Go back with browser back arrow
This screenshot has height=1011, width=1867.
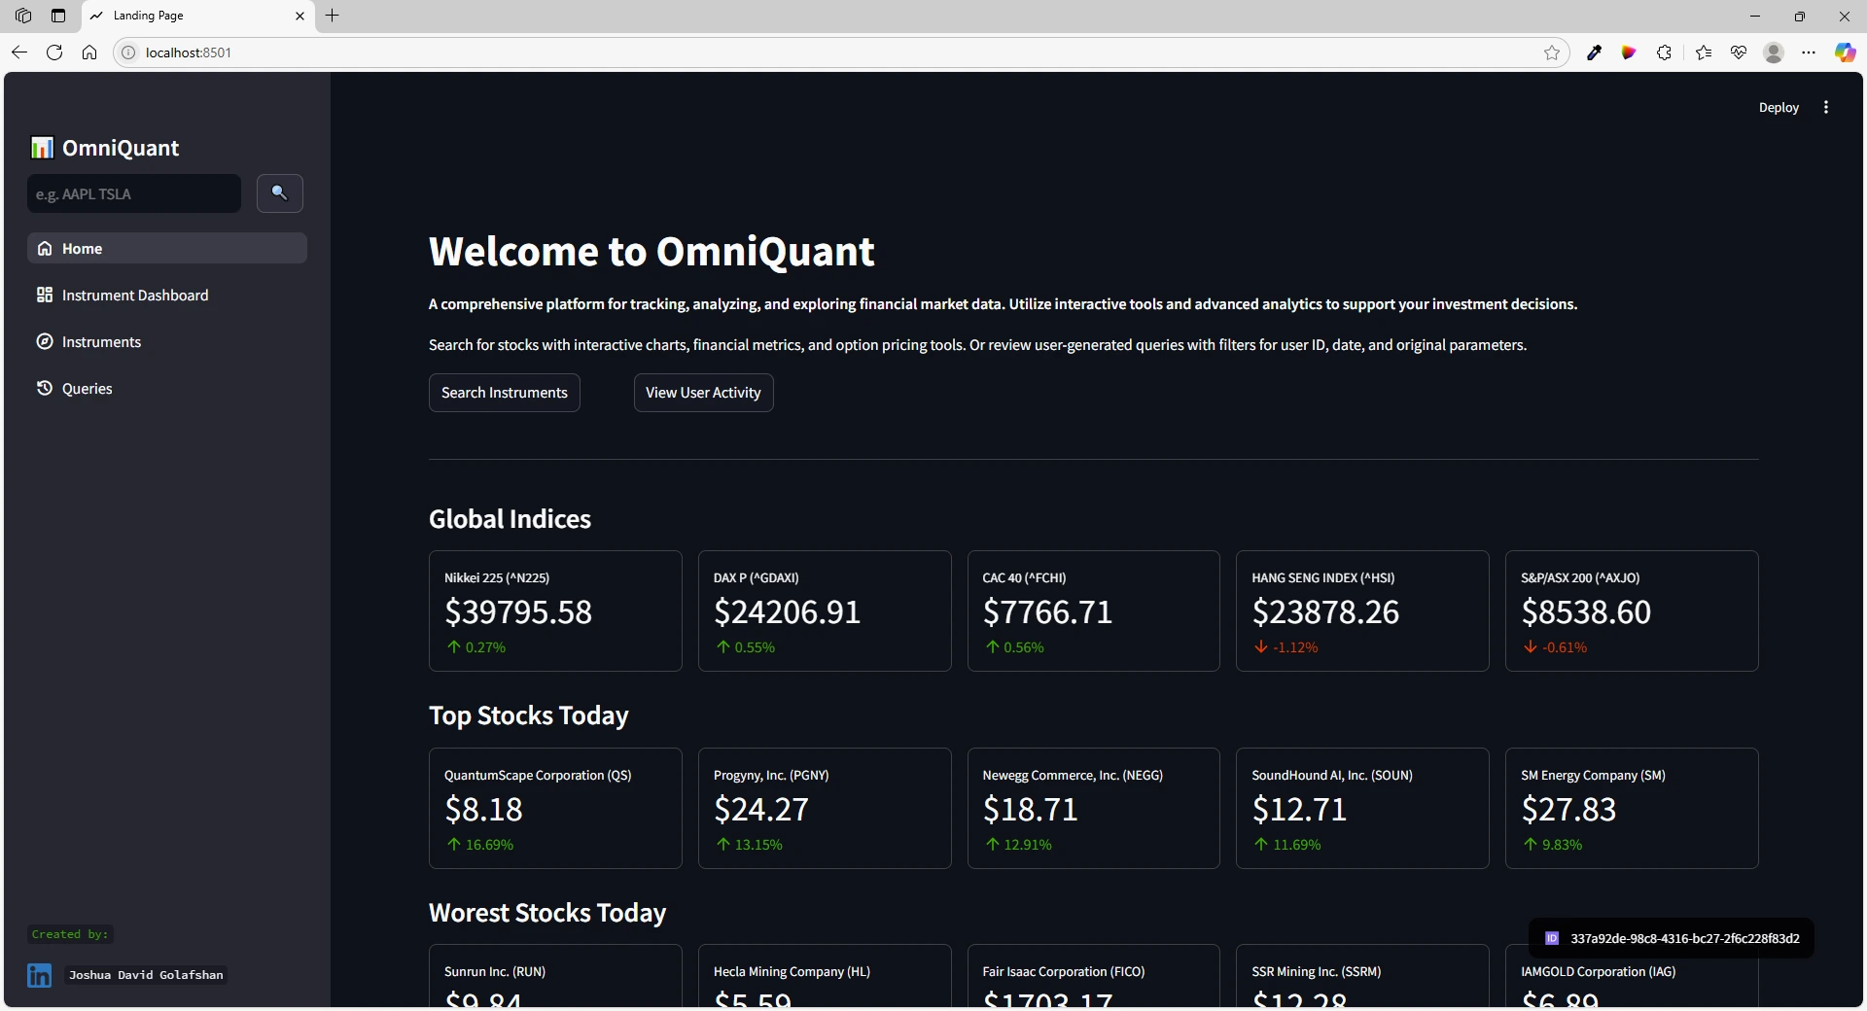[x=19, y=52]
